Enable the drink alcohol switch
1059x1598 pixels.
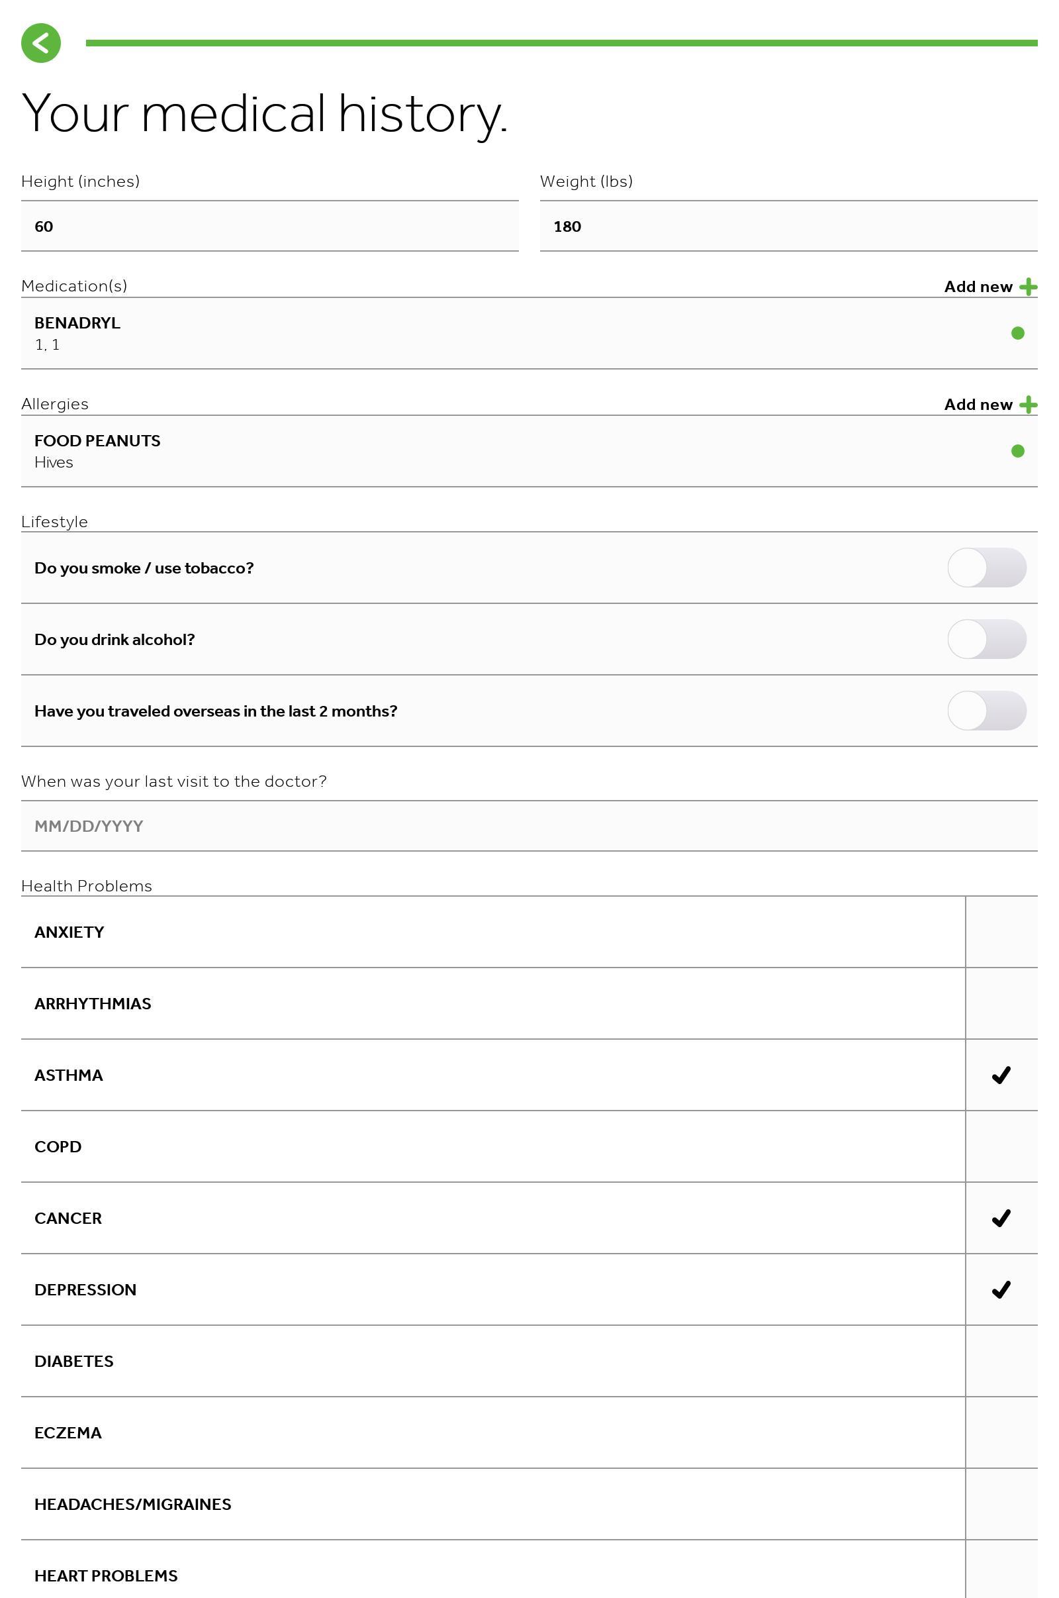click(x=986, y=639)
